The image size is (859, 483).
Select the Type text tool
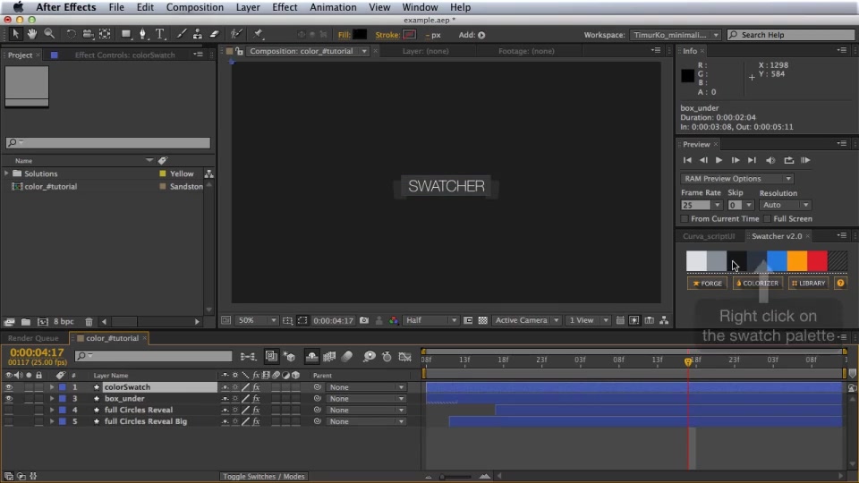160,34
